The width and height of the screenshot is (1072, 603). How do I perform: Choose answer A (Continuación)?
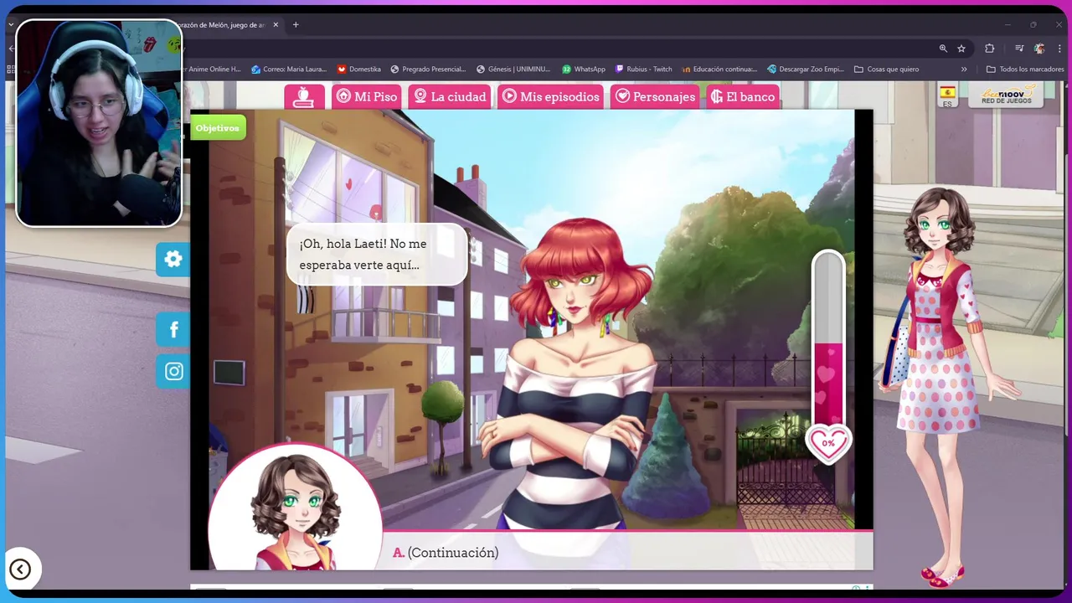coord(446,553)
